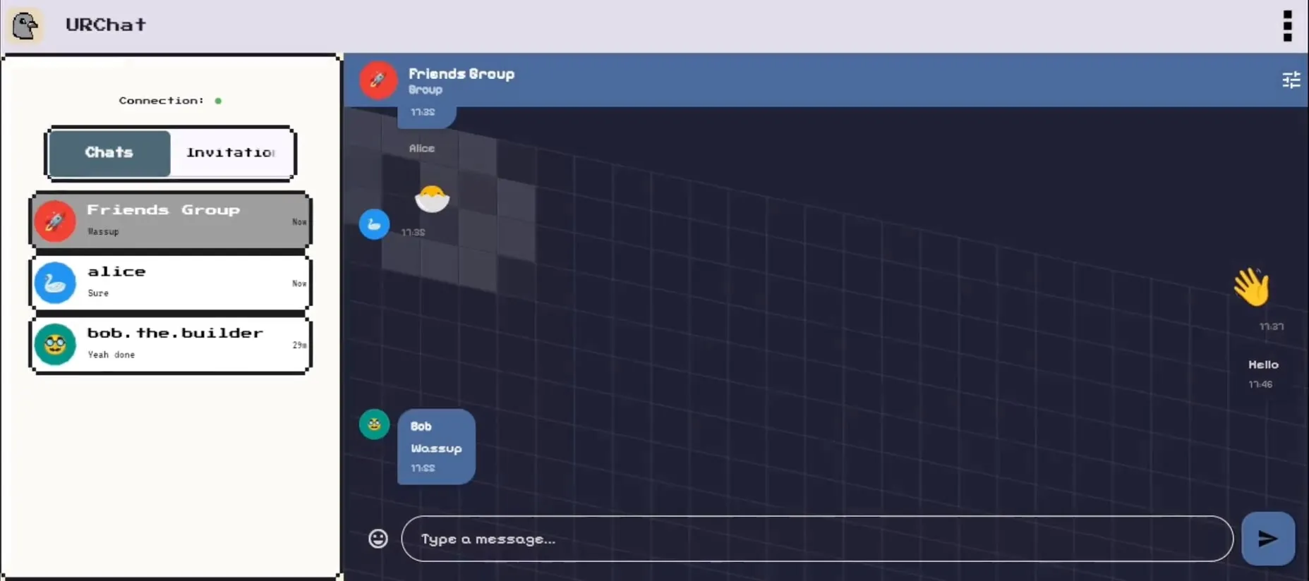The height and width of the screenshot is (581, 1309).
Task: Click Alice's swan avatar beside chick message
Action: click(x=374, y=224)
